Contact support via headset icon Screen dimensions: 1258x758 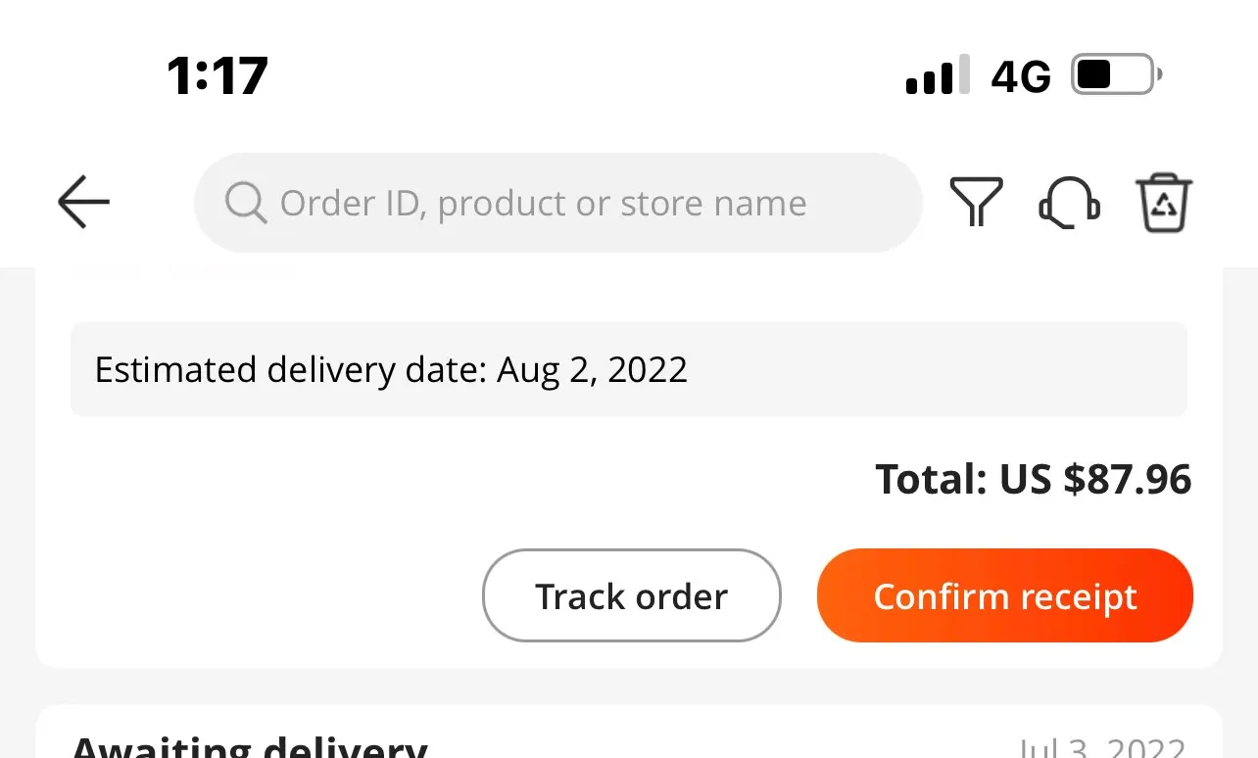[x=1068, y=203]
